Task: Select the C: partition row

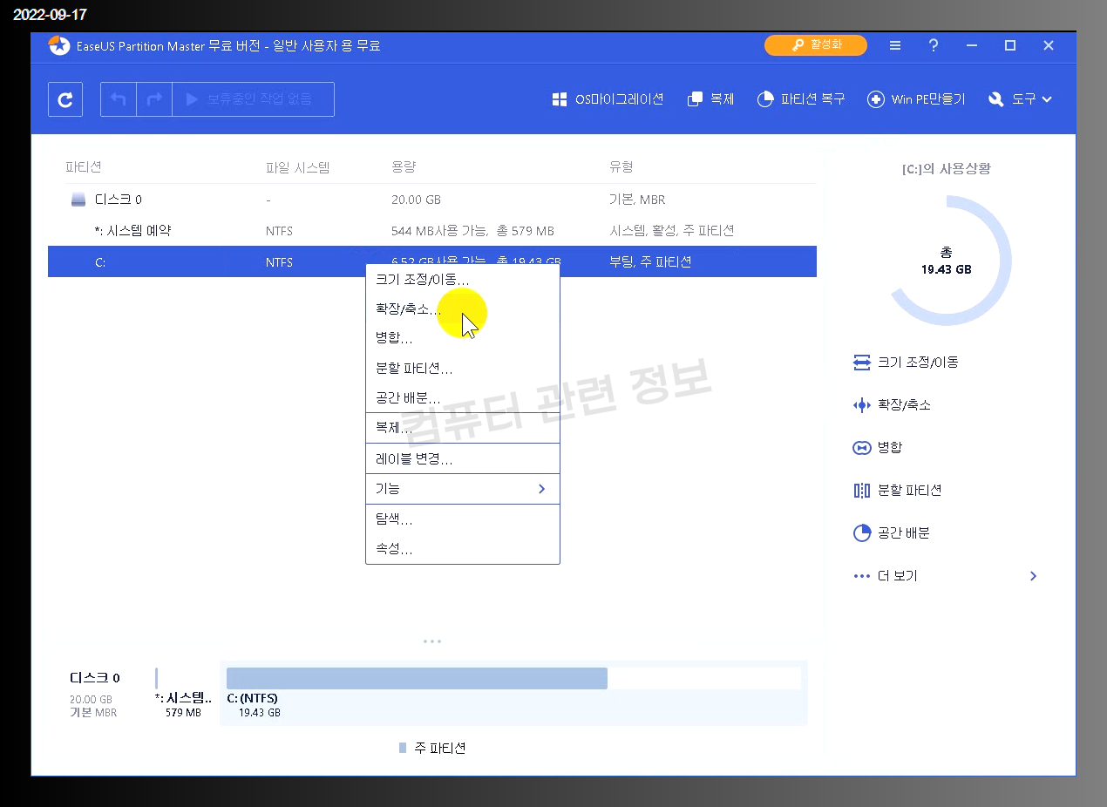Action: (x=431, y=261)
